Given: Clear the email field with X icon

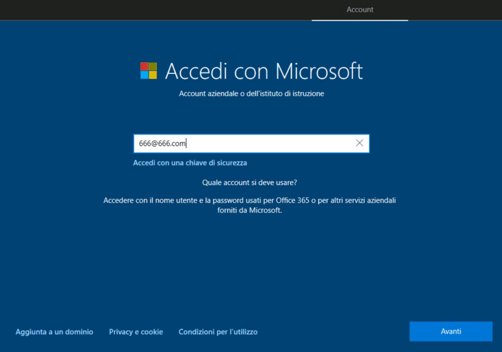Looking at the screenshot, I should pos(359,143).
